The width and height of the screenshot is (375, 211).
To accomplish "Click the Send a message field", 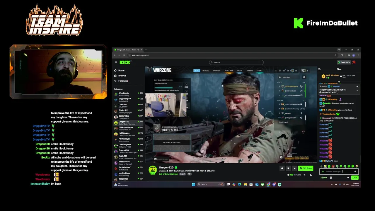I will [339, 171].
